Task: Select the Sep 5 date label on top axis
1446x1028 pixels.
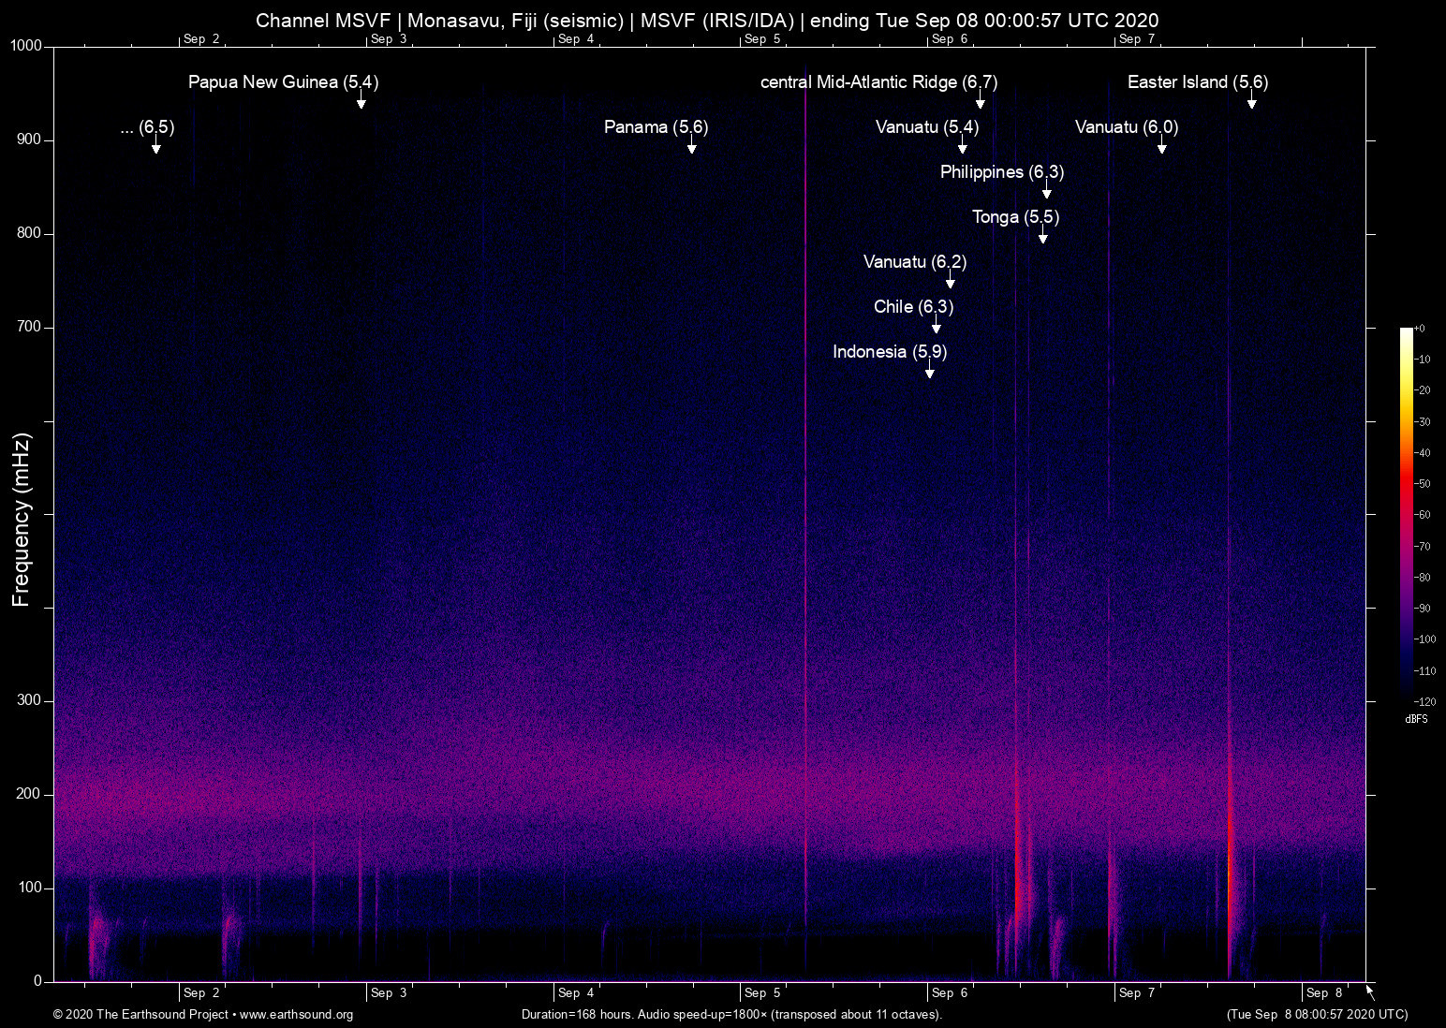Action: [761, 39]
